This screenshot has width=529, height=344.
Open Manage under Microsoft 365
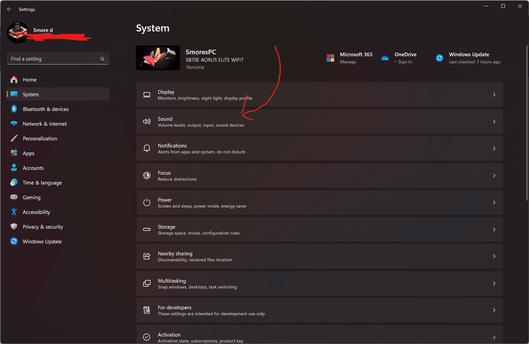346,62
